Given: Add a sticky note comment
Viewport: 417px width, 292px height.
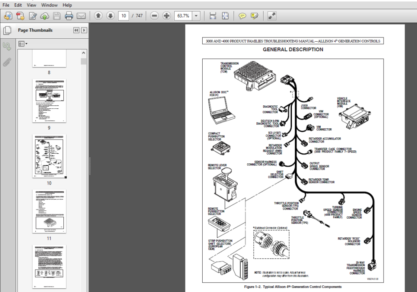Looking at the screenshot, I should click(x=242, y=16).
